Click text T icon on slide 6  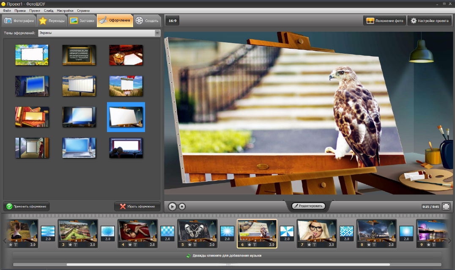point(255,245)
